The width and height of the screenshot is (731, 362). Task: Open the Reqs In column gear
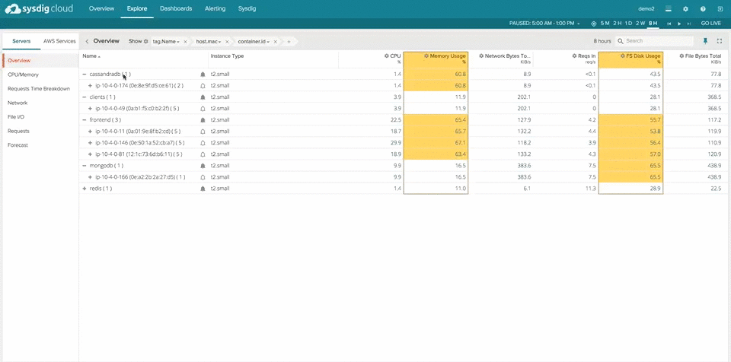(575, 56)
